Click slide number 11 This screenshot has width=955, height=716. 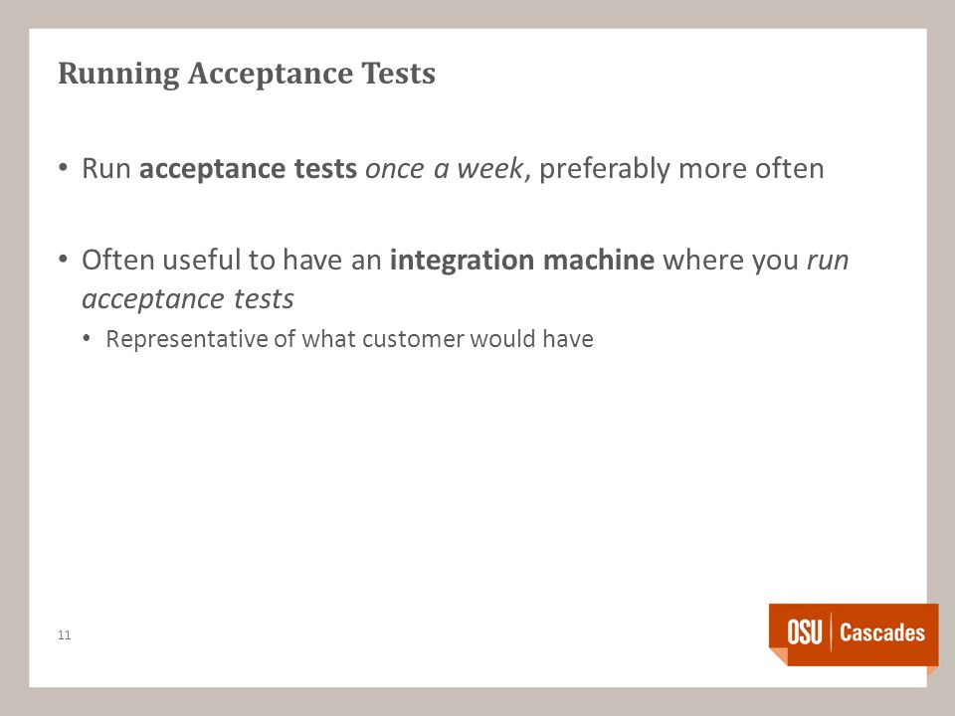(x=64, y=635)
